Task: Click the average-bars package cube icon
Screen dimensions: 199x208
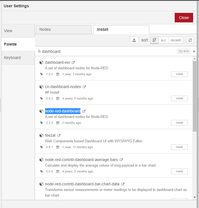Action: click(41, 160)
